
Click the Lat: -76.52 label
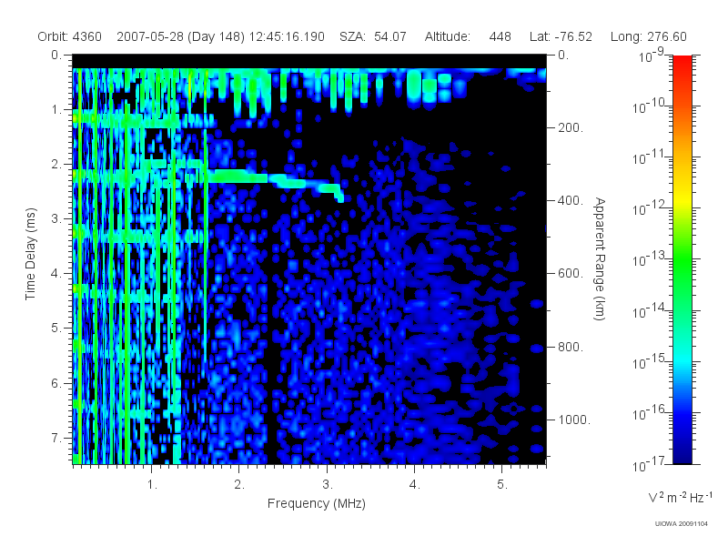(561, 36)
